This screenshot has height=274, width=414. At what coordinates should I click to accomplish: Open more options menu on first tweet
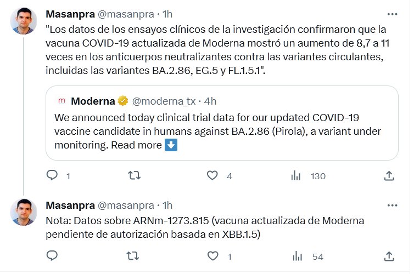pos(392,14)
